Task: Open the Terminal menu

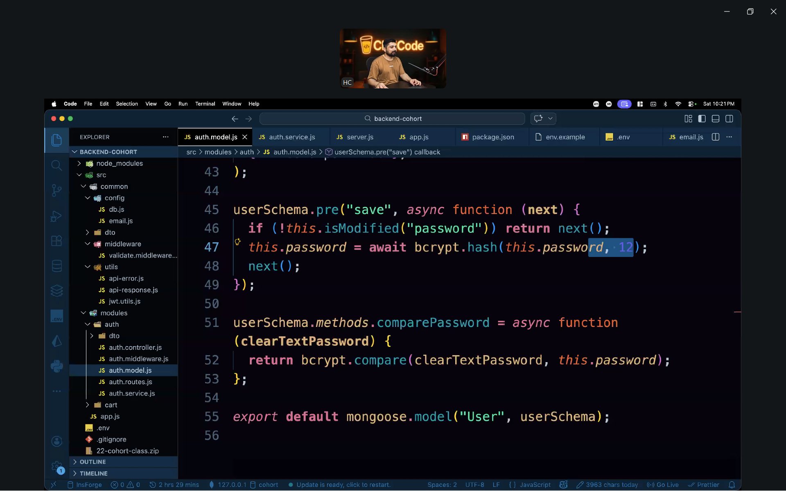Action: coord(205,104)
